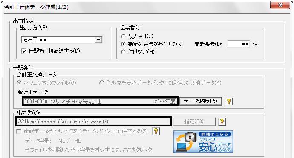Open help icon next to データ選択 button
This screenshot has width=294, height=158.
228,102
